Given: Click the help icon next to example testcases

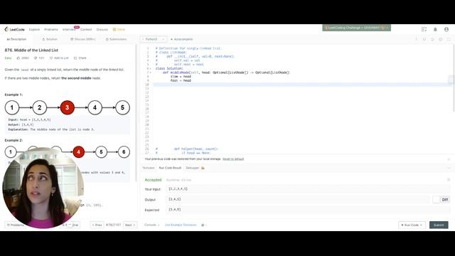Looking at the screenshot, I should click(x=203, y=225).
